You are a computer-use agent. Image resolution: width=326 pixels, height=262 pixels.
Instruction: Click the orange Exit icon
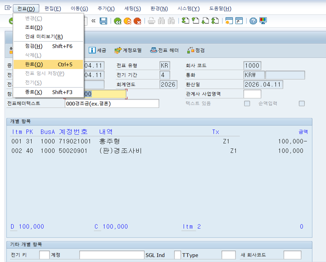(128, 21)
